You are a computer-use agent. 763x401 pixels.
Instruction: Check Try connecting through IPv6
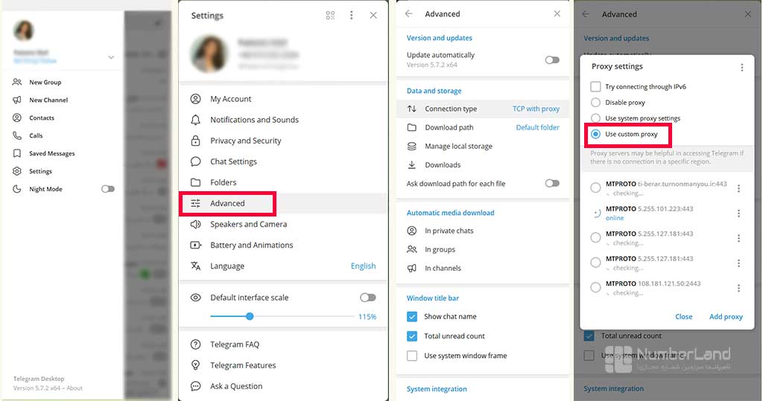pos(595,86)
